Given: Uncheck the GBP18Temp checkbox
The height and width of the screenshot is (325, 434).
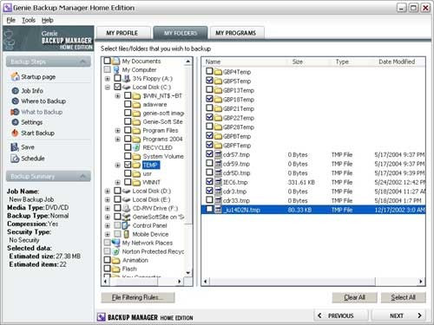Looking at the screenshot, I should (209, 99).
